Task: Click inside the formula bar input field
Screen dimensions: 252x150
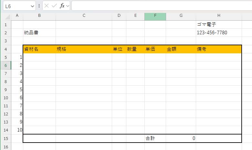Action: [x=162, y=6]
